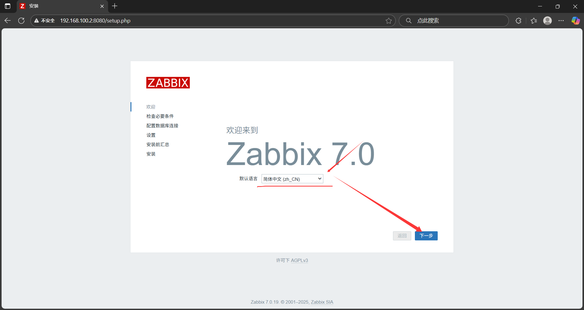This screenshot has width=584, height=310.
Task: Close the 安装 tab
Action: click(x=102, y=6)
